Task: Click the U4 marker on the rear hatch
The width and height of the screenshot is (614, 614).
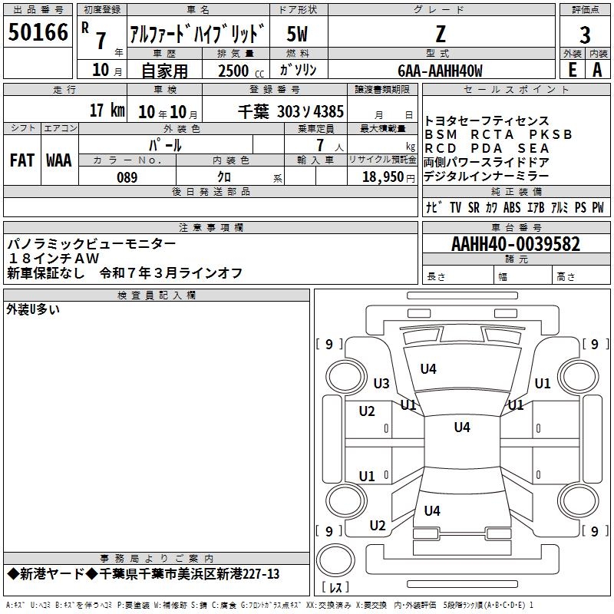Action: click(x=432, y=510)
